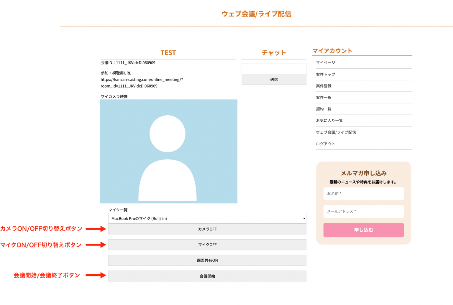Screen dimensions: 453x305
Task: Toggle camera with カメラOFF button
Action: point(207,229)
